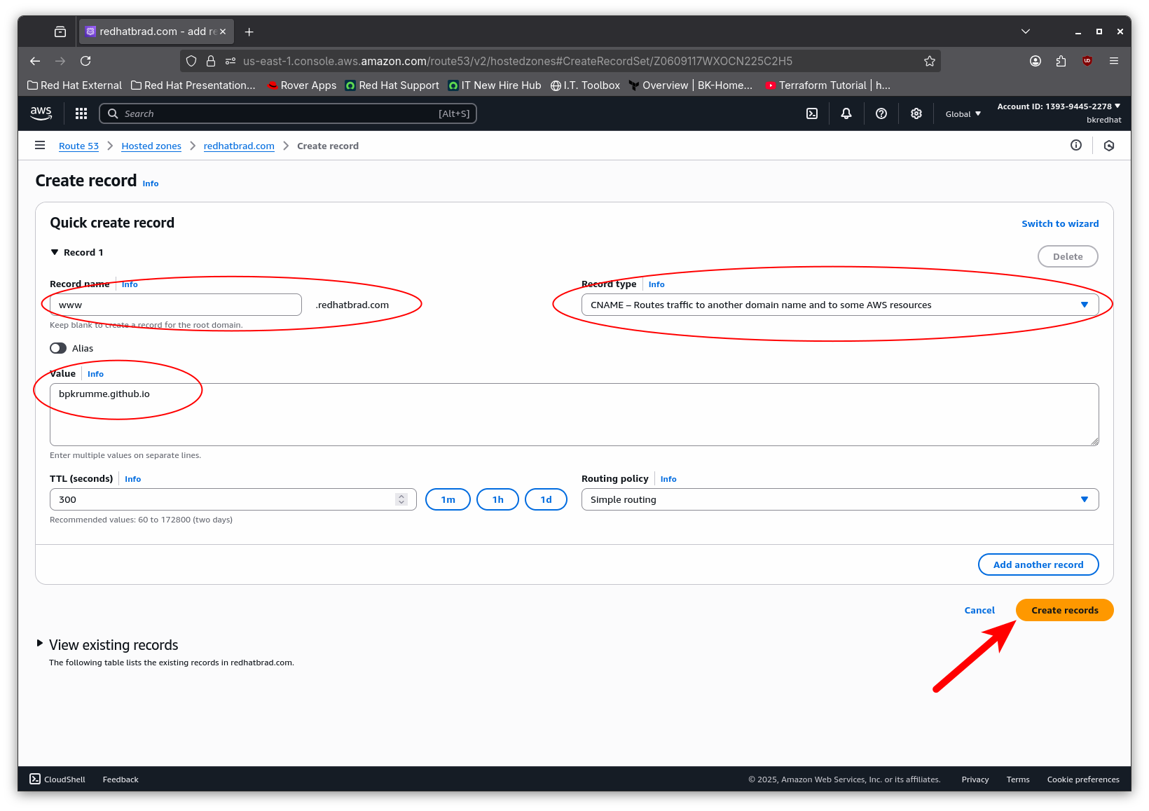This screenshot has height=811, width=1149.
Task: Open the Firefox account icon
Action: click(x=1036, y=61)
